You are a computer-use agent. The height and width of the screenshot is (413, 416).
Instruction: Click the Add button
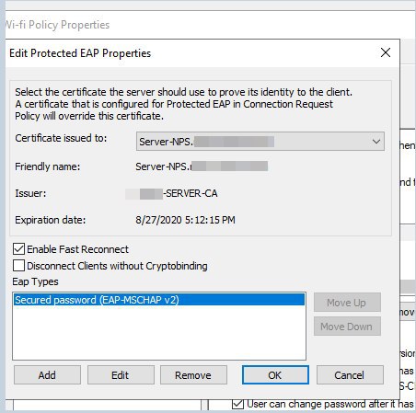click(x=47, y=375)
